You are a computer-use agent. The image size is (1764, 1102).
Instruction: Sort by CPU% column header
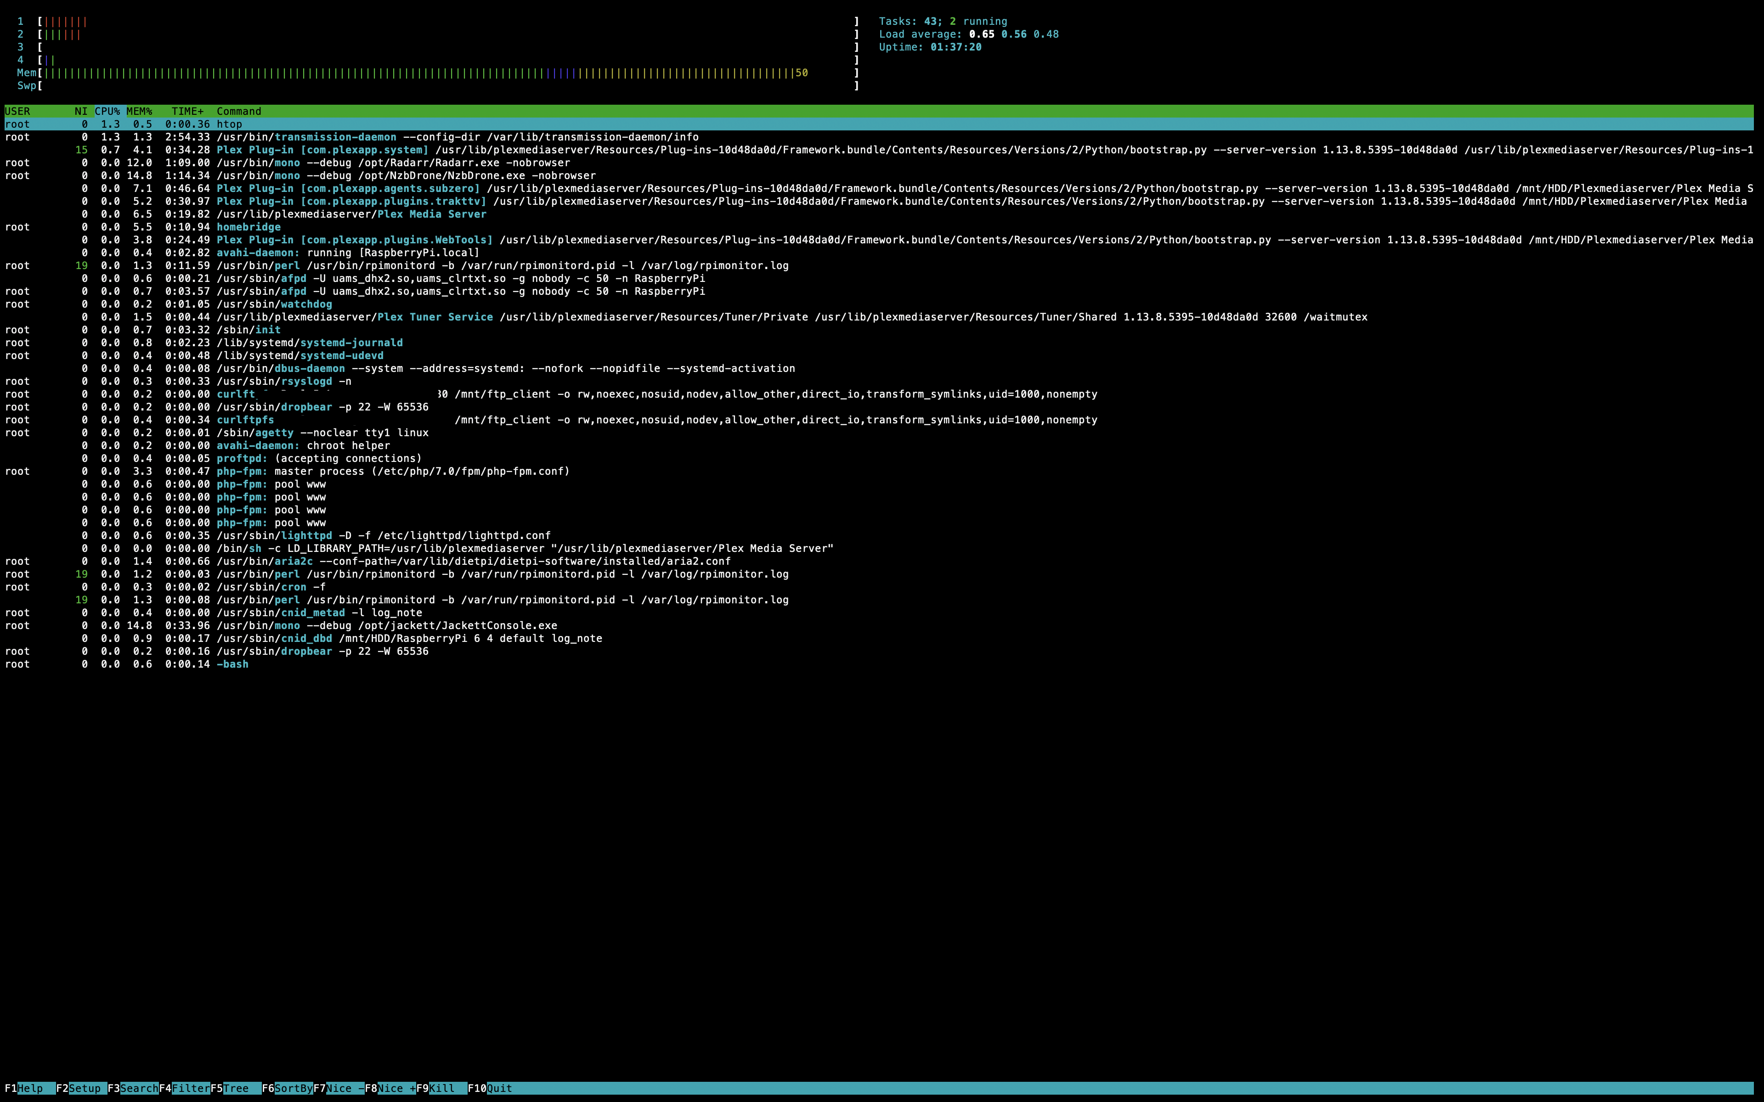(107, 112)
